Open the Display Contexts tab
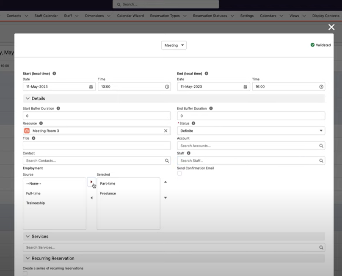This screenshot has width=342, height=276. [325, 16]
